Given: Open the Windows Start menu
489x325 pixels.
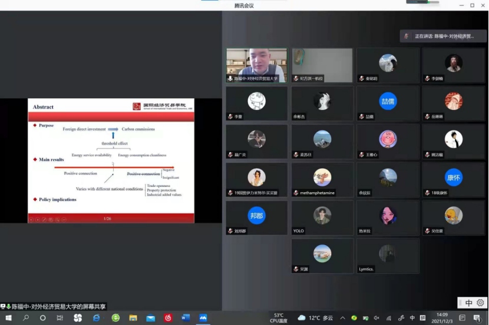Looking at the screenshot, I should pyautogui.click(x=8, y=318).
